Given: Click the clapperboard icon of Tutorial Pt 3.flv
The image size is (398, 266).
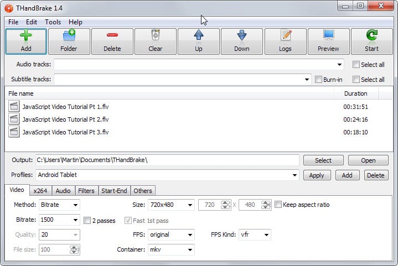Looking at the screenshot, I should (14, 132).
